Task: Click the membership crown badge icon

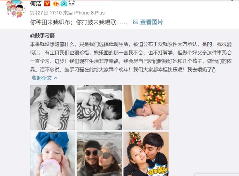Action: pos(56,3)
